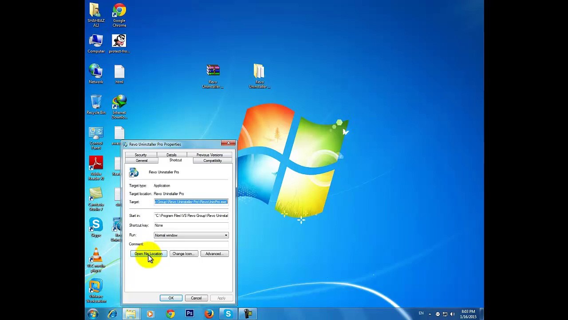Viewport: 568px width, 320px height.
Task: Select the protect-fro... desktop icon
Action: (x=119, y=44)
